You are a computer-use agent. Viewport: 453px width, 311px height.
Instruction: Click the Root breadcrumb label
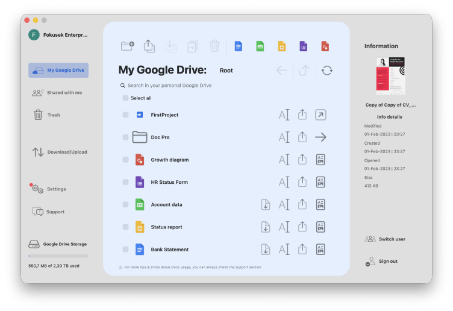click(226, 71)
